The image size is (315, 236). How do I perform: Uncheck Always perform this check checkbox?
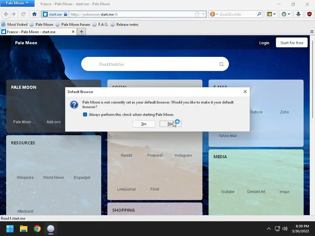tap(85, 114)
